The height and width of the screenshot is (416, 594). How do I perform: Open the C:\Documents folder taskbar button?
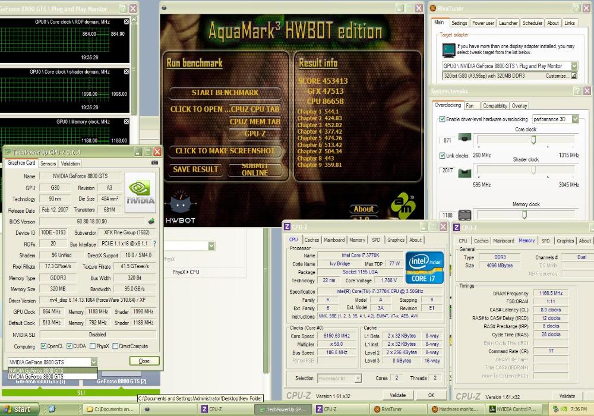110,409
